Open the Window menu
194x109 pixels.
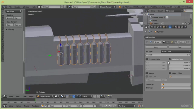click(x=26, y=7)
